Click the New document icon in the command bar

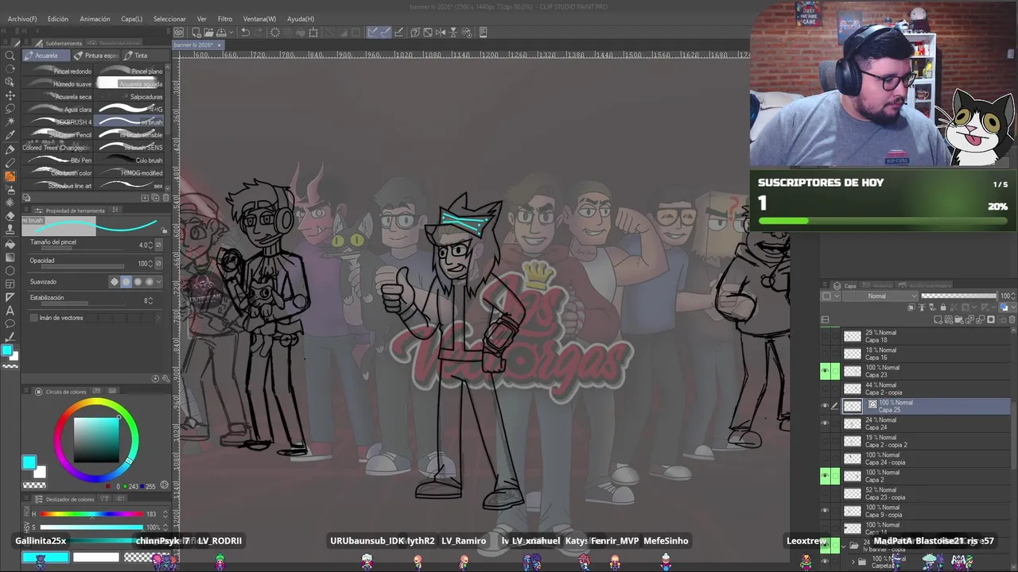196,33
